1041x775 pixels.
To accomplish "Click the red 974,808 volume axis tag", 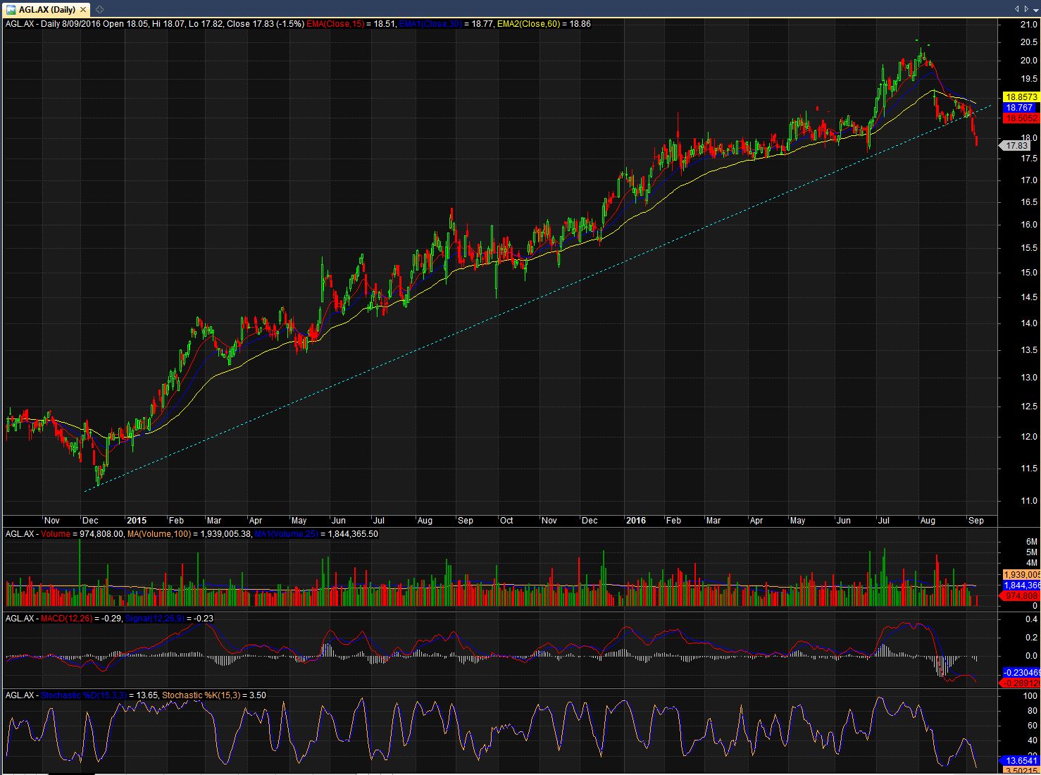I will point(1021,596).
